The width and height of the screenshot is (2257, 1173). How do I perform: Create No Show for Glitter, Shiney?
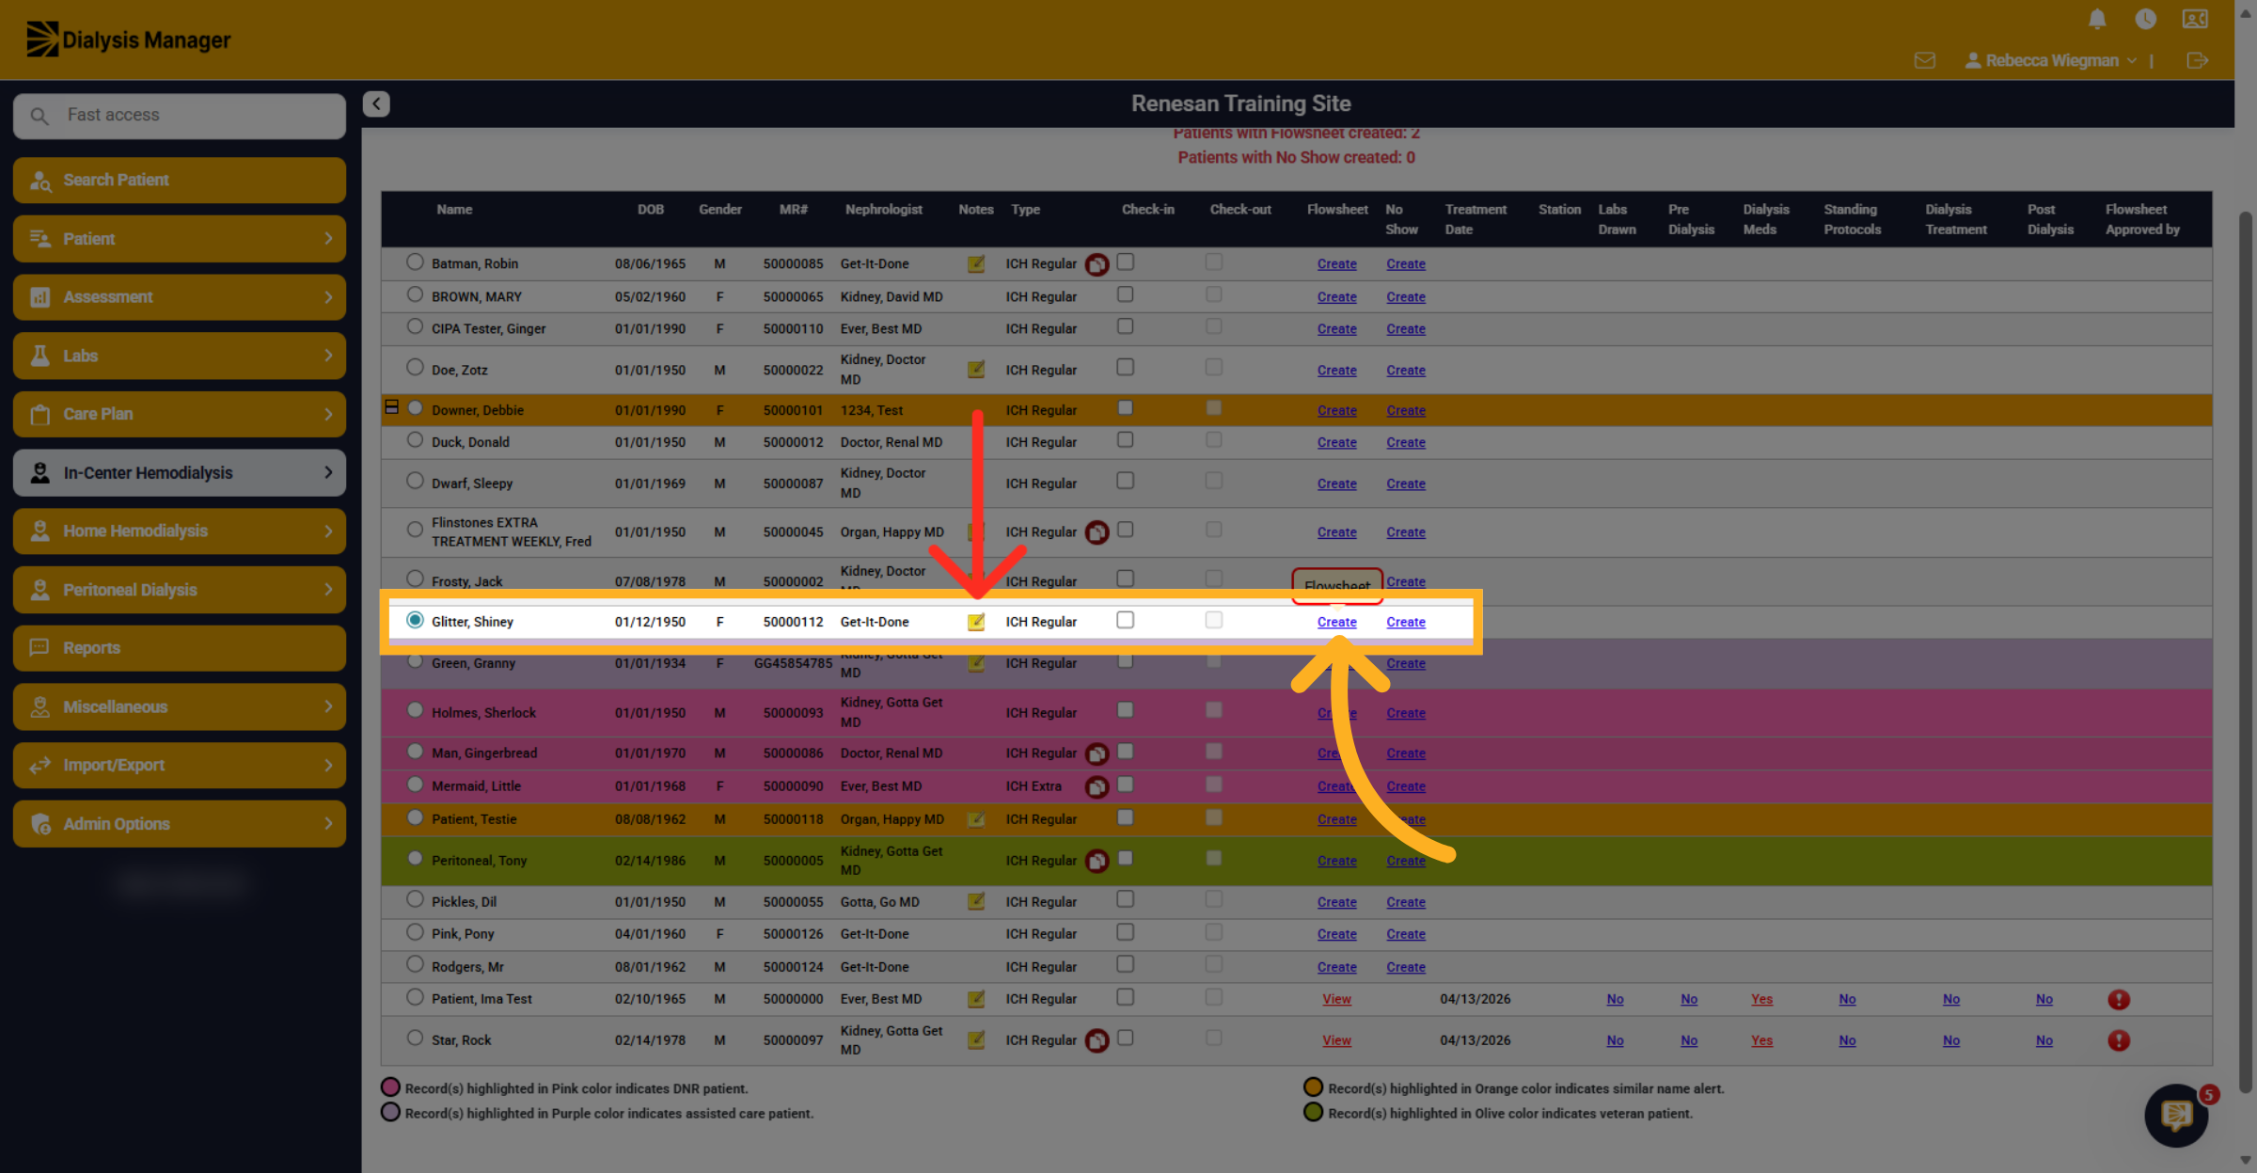[x=1406, y=623]
